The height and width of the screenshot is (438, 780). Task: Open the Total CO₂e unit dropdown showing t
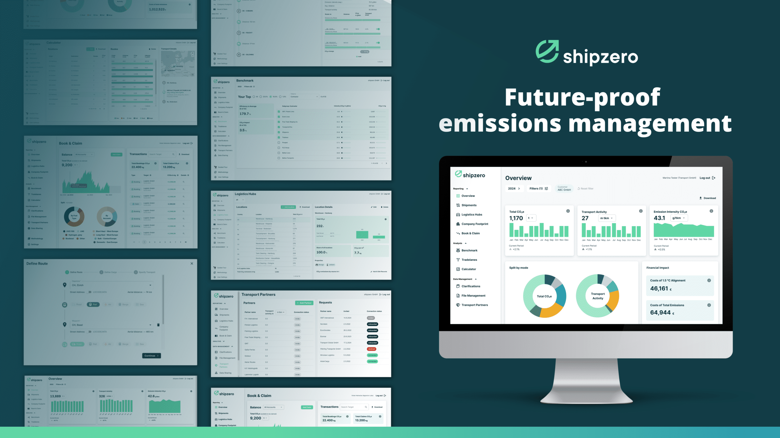pos(531,218)
